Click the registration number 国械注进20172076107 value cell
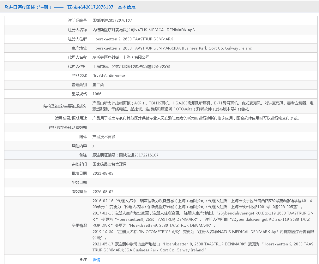The width and height of the screenshot is (319, 264). (112, 21)
